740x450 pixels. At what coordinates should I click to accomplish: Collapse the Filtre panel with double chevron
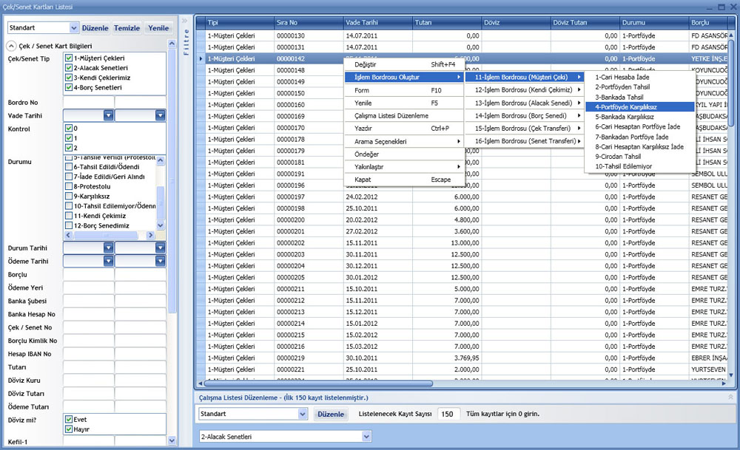tap(185, 21)
